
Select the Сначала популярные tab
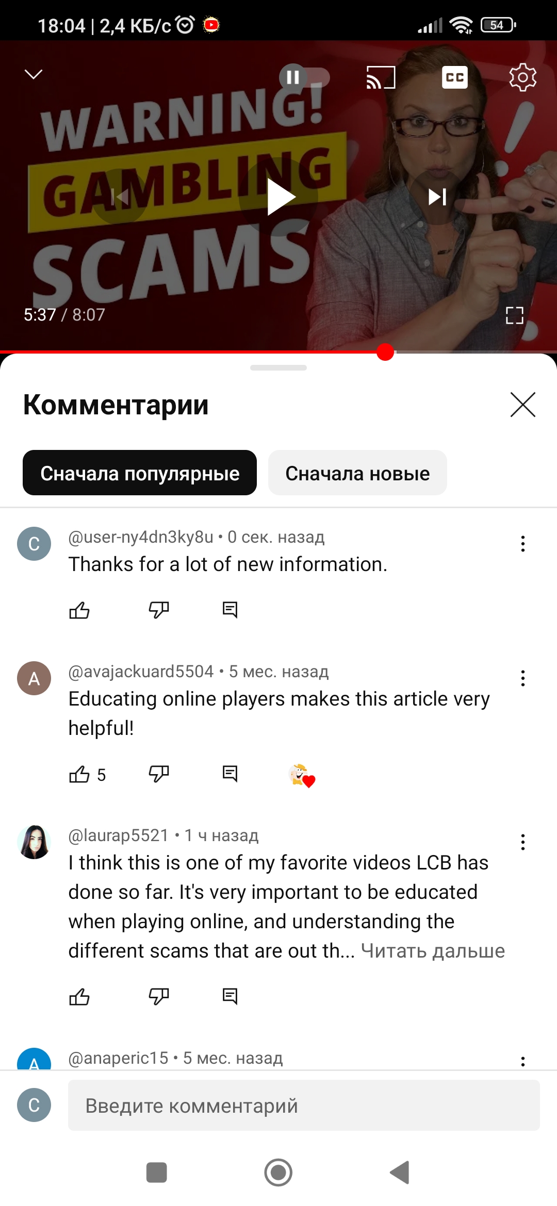140,473
